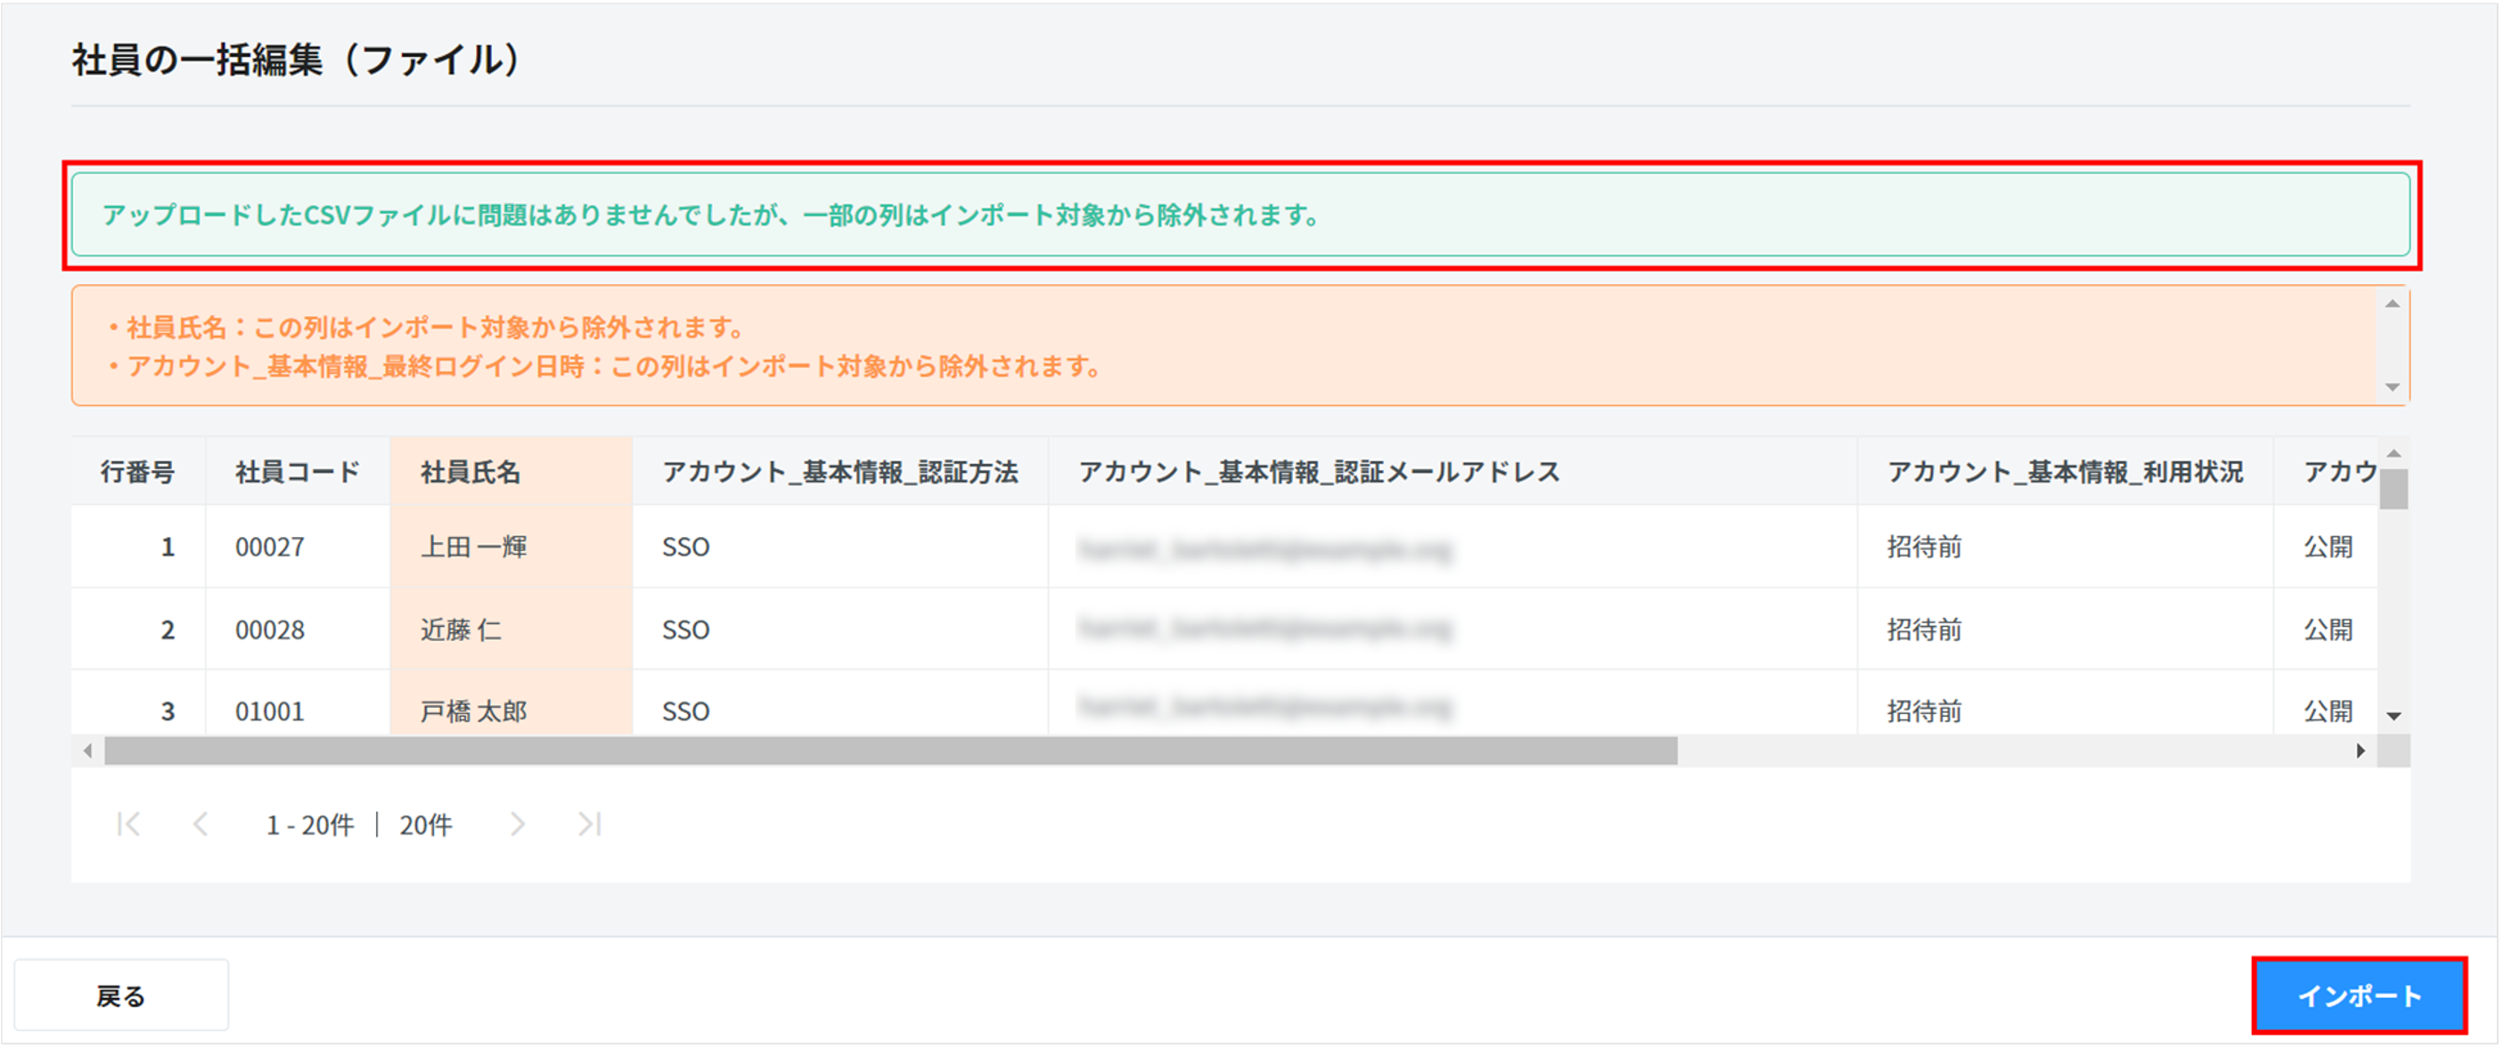Go to previous page arrow
Screen dimensions: 2503x1048
(x=200, y=825)
